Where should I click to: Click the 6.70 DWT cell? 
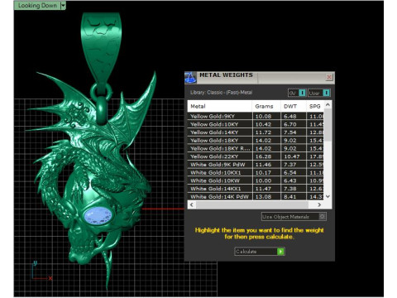[294, 124]
